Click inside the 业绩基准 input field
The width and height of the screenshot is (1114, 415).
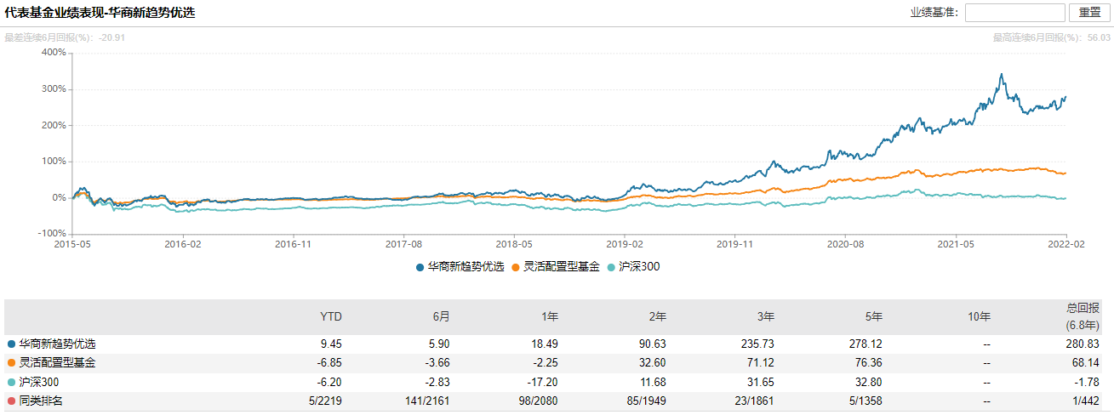[x=1014, y=13]
